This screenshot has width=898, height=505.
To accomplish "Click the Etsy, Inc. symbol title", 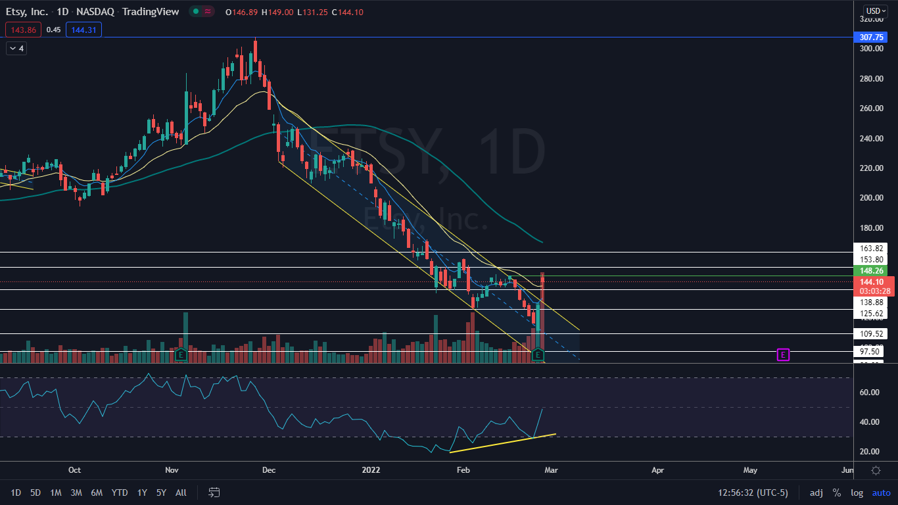I will [x=27, y=12].
